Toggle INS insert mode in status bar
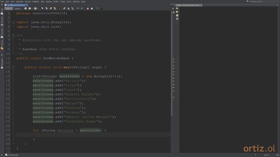 (x=277, y=155)
